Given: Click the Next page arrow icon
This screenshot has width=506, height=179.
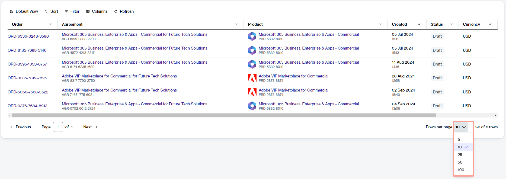Looking at the screenshot, I should tap(96, 127).
